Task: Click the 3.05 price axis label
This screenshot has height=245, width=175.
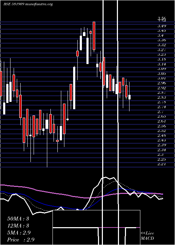Action: click(x=162, y=73)
